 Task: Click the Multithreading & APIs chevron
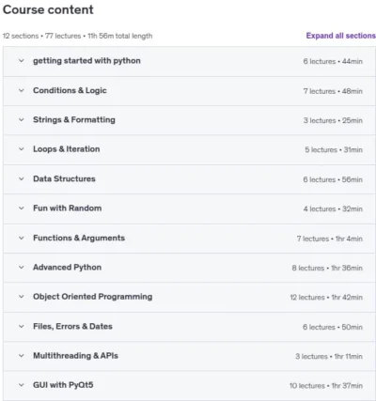click(22, 356)
